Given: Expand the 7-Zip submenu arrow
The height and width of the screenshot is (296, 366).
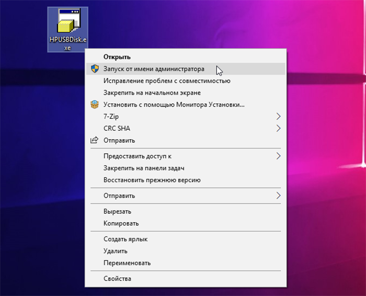Looking at the screenshot, I should (278, 116).
